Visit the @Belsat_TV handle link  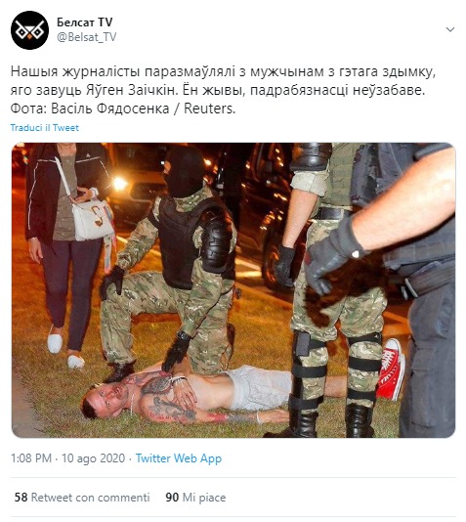(x=87, y=37)
